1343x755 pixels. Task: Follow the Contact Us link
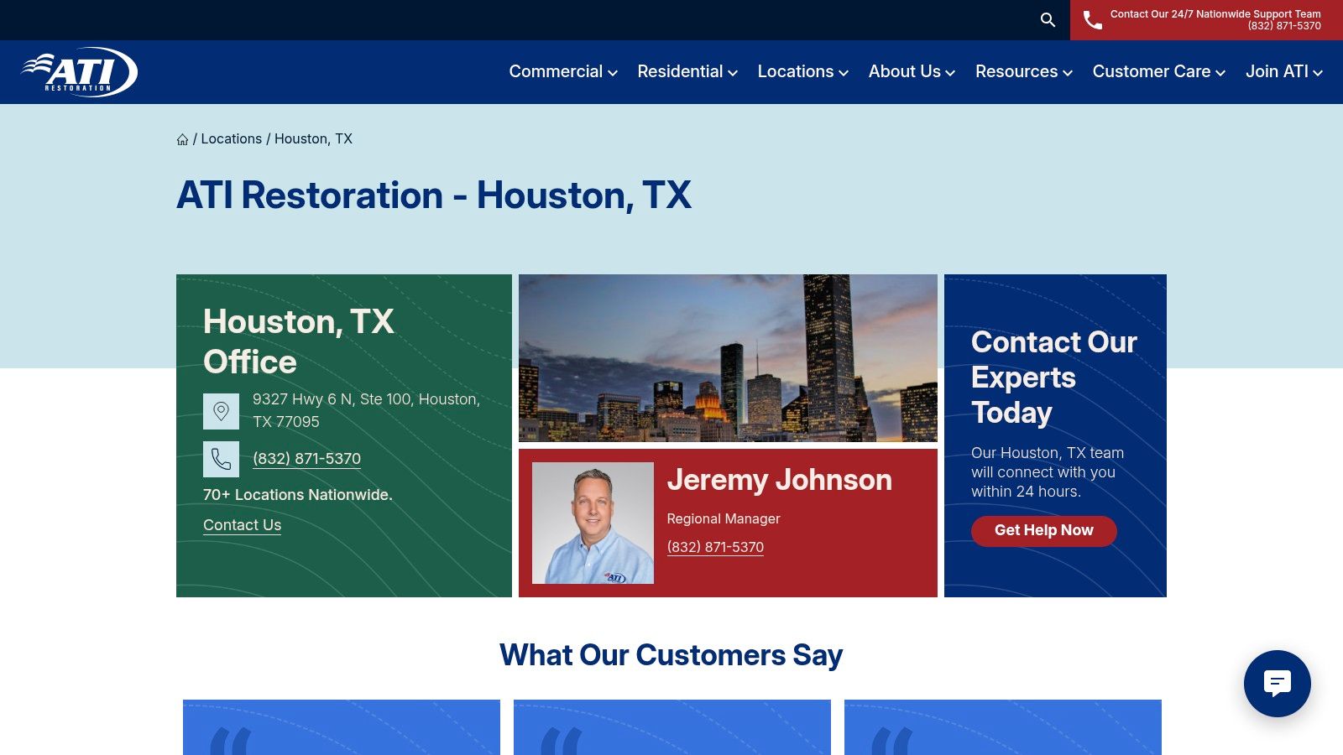click(242, 525)
